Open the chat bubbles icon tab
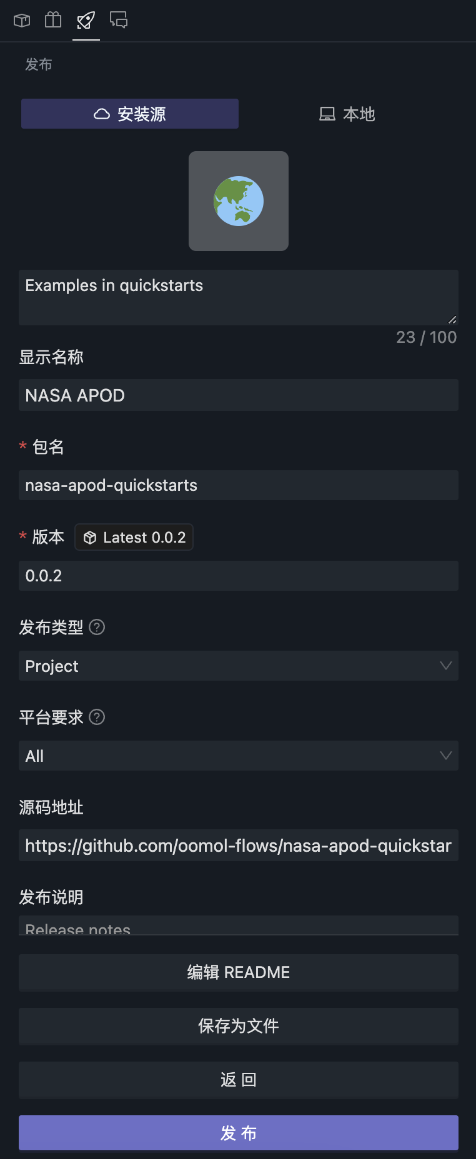This screenshot has width=476, height=1159. 119,21
